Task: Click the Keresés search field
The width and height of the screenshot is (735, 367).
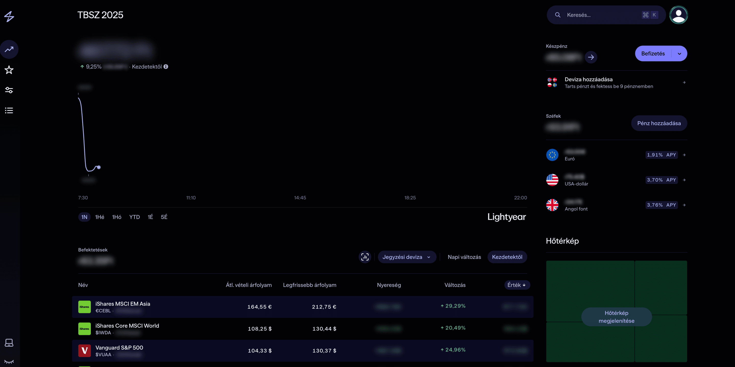Action: tap(599, 15)
